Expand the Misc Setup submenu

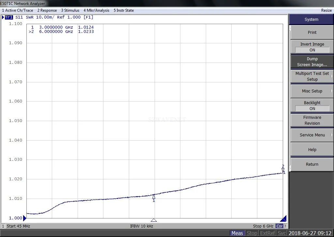tap(312, 91)
